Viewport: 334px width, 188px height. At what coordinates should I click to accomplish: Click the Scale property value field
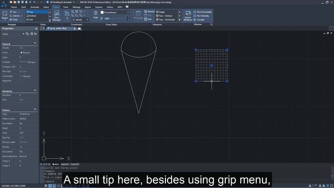[28, 133]
